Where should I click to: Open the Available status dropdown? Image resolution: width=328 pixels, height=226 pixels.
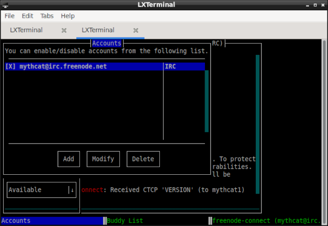pyautogui.click(x=42, y=190)
